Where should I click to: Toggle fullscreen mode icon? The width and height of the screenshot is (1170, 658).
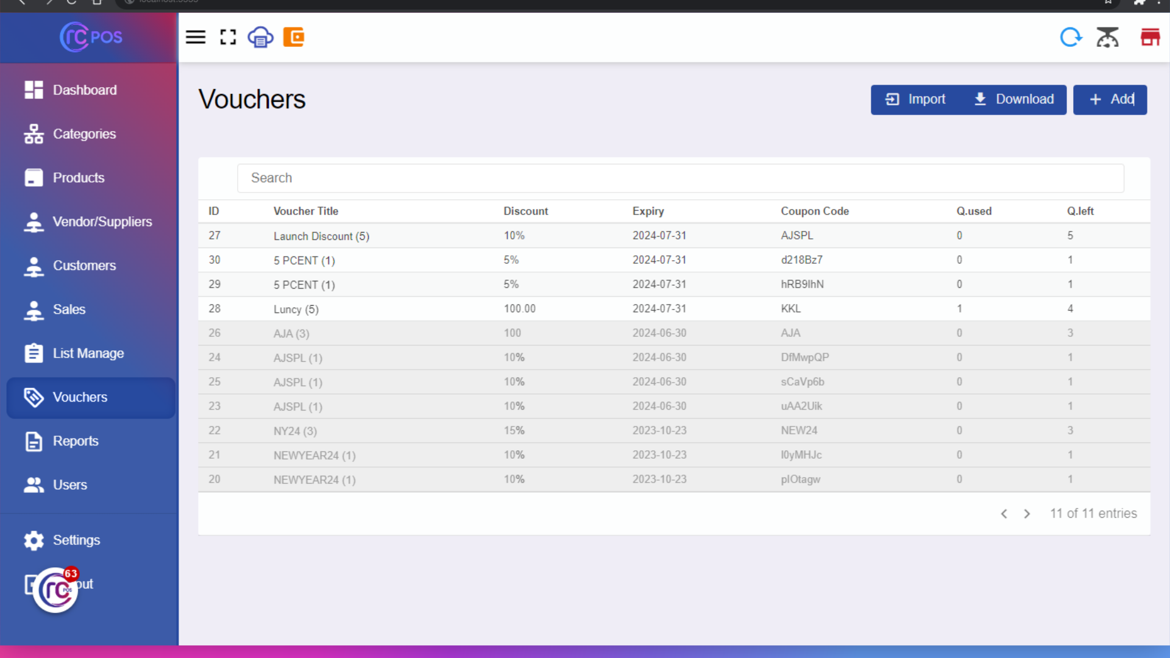click(228, 37)
